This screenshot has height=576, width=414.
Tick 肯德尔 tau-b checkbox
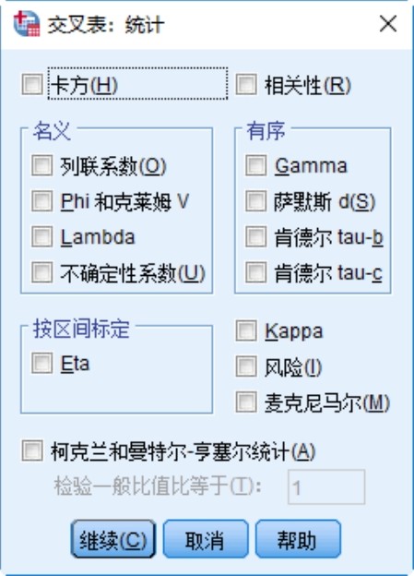255,236
